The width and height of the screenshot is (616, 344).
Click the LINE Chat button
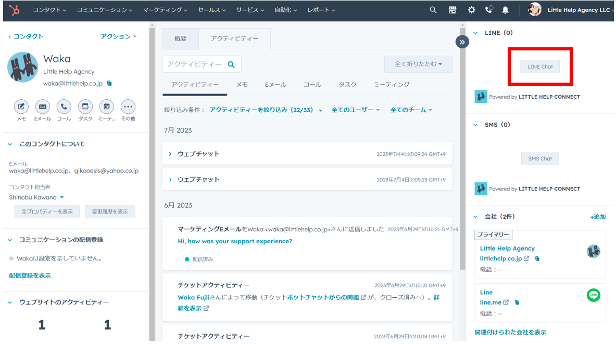click(539, 67)
